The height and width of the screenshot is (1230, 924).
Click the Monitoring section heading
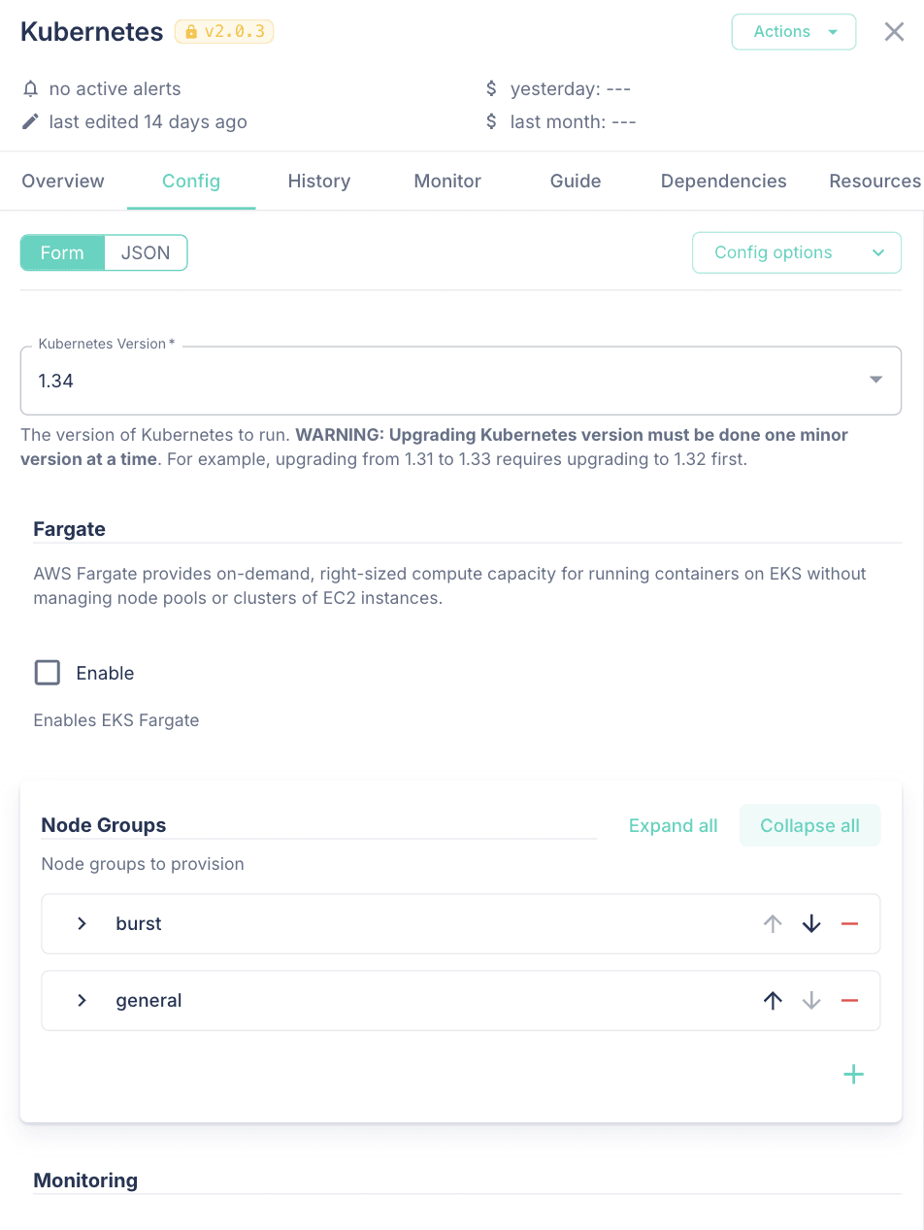(85, 1180)
